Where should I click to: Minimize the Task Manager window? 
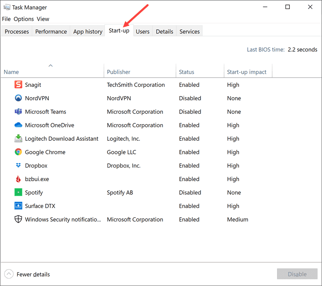point(265,7)
